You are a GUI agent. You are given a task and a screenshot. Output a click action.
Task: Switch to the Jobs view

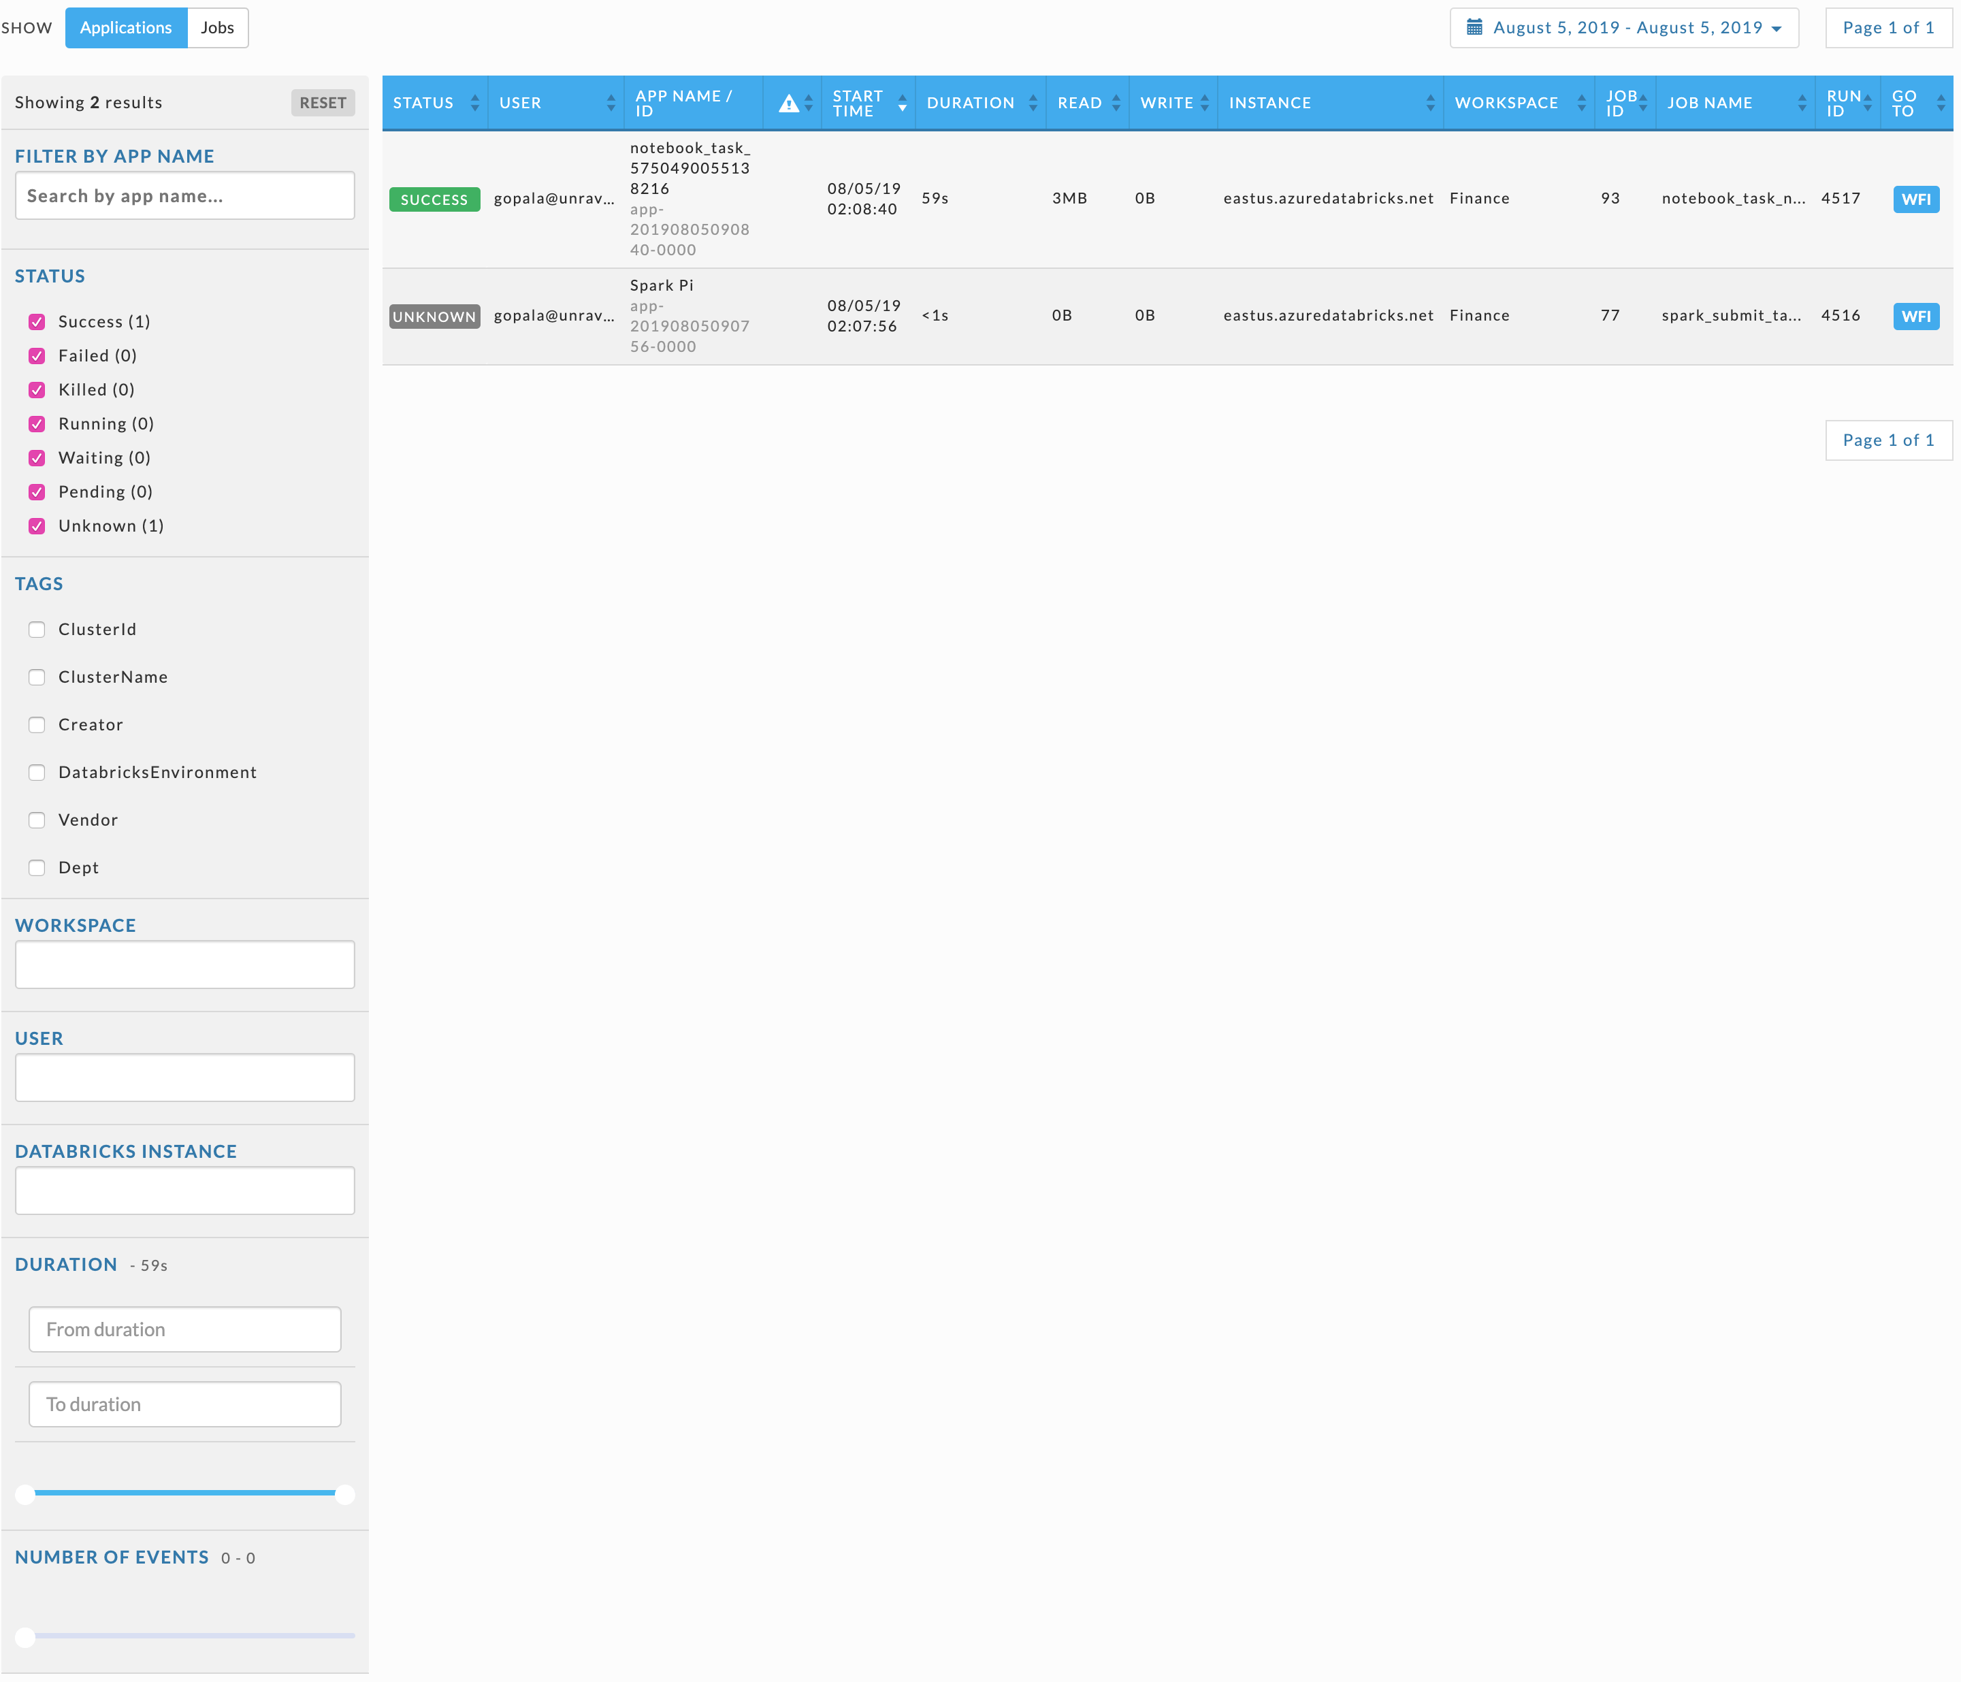218,27
